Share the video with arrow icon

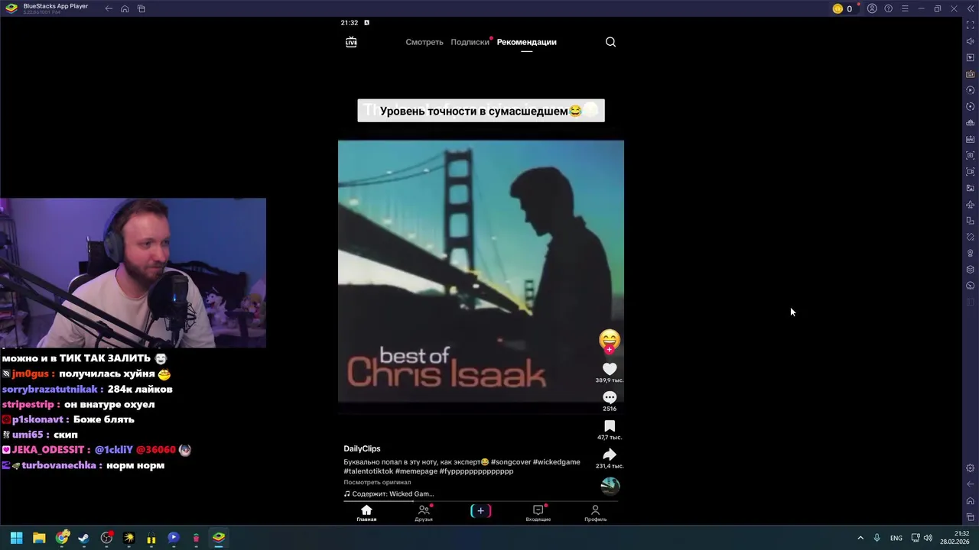[610, 455]
